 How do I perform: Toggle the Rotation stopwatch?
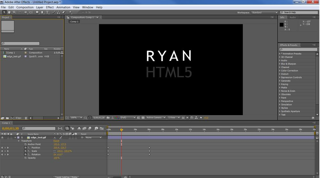click(x=26, y=154)
